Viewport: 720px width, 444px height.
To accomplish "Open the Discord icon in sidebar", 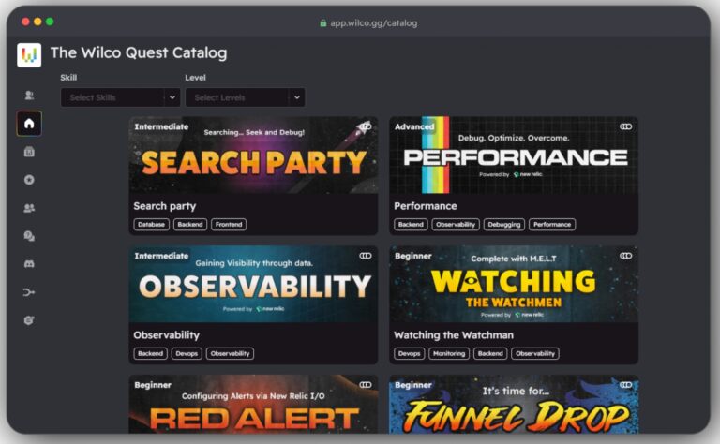I will [29, 264].
